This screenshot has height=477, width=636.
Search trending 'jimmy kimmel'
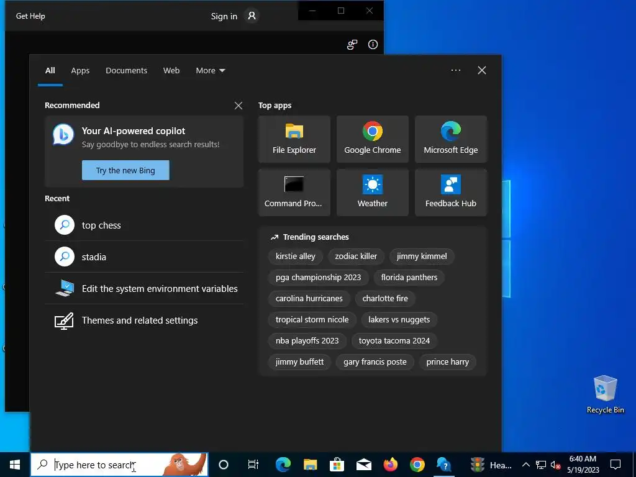click(422, 257)
